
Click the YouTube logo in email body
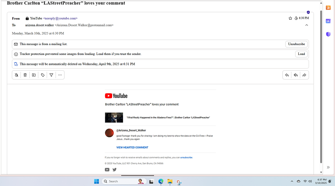tap(116, 96)
